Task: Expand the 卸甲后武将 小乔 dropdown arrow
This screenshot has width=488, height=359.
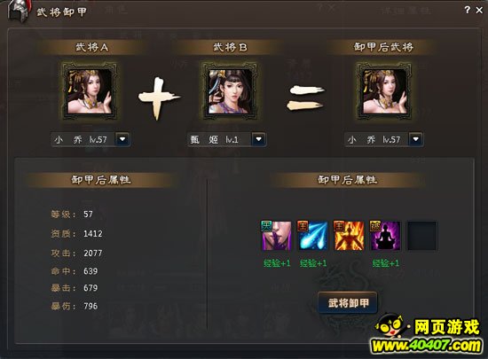Action: coord(416,139)
